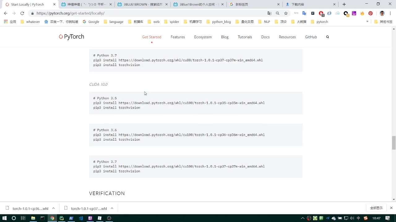Open the Apps shortcut in bookmarks bar
The height and width of the screenshot is (222, 396).
(x=10, y=22)
